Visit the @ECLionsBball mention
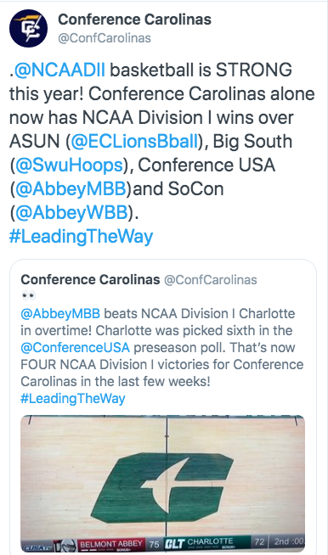 [134, 141]
